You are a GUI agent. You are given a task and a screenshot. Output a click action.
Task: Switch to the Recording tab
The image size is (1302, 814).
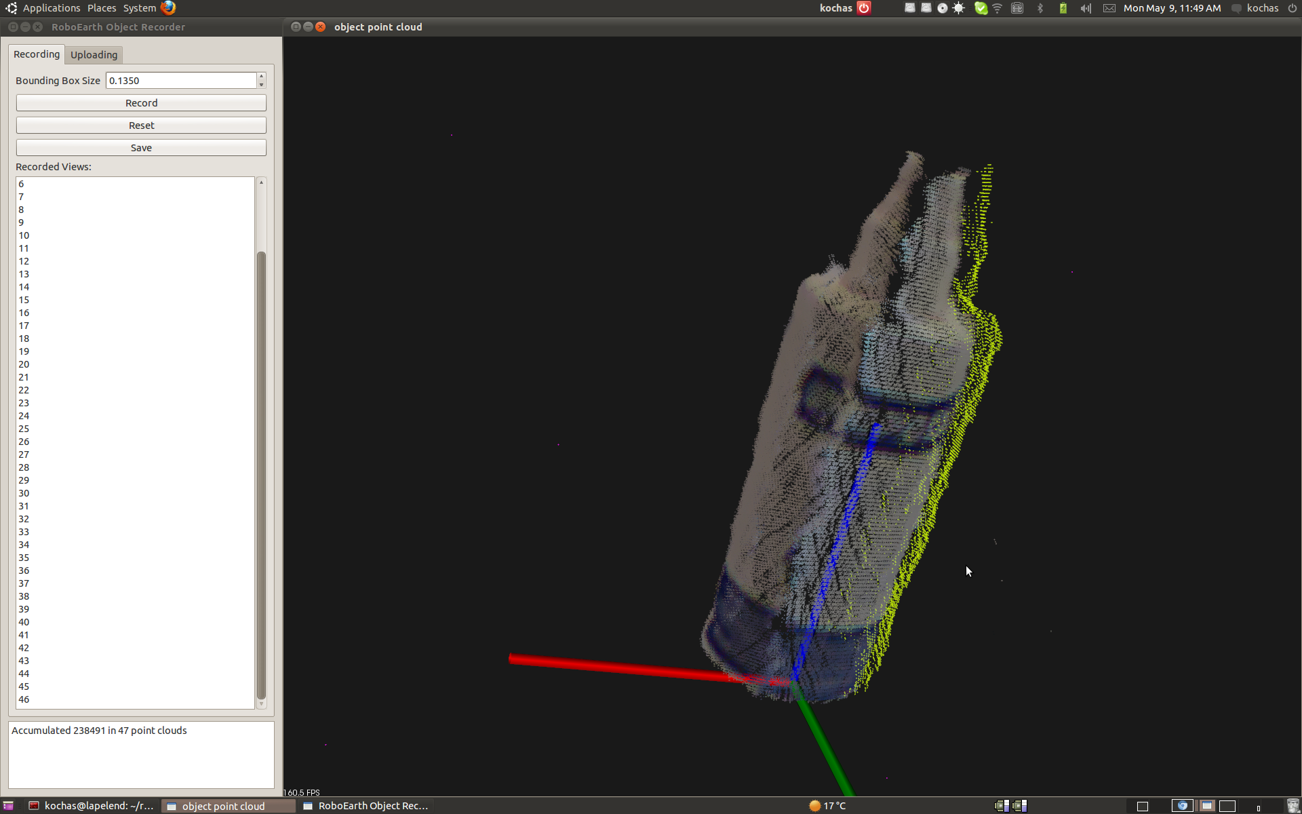tap(37, 54)
